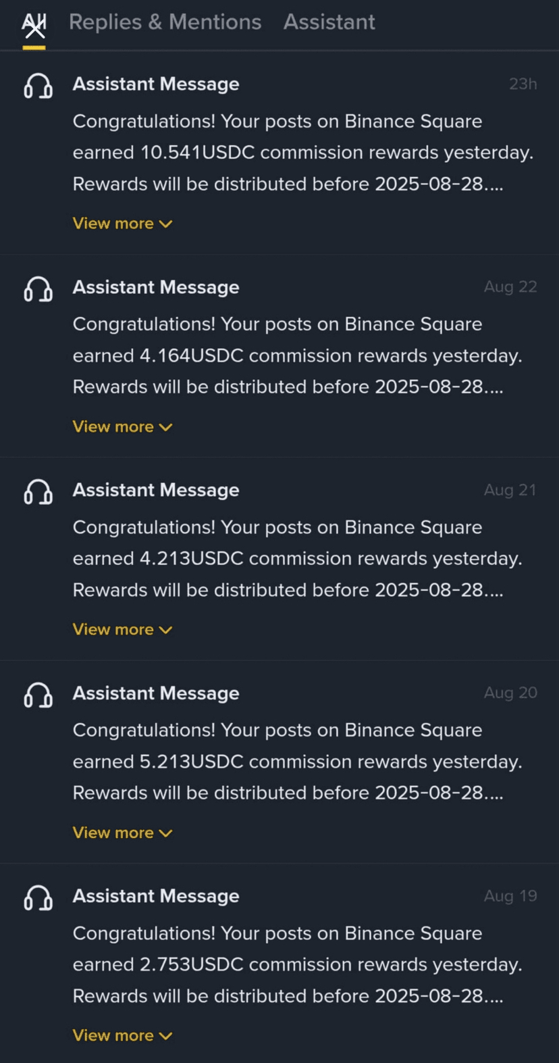Open the 4.164USDC reward message text
This screenshot has height=1063, width=559.
click(x=297, y=355)
